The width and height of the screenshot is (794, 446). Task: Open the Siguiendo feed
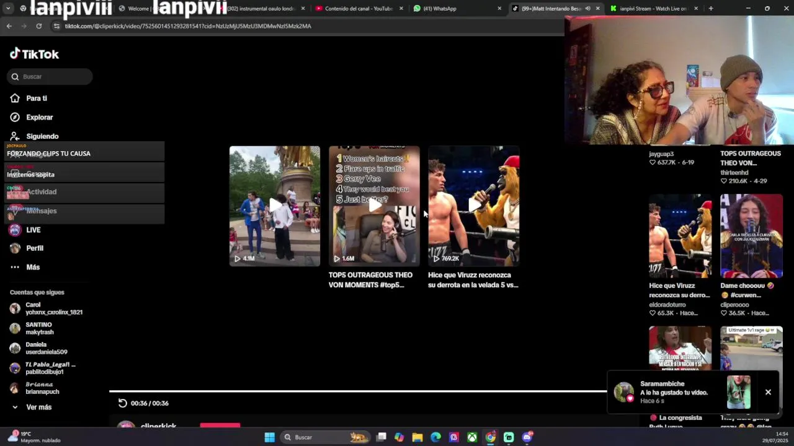[42, 136]
